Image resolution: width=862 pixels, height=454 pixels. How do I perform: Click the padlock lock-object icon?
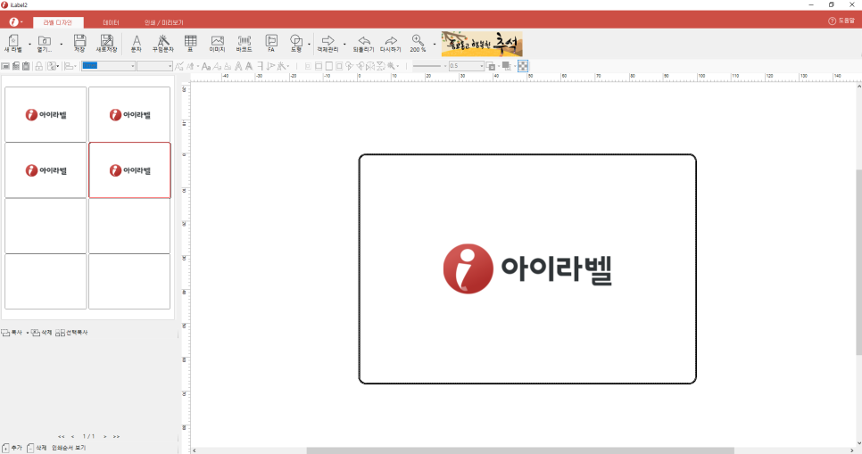39,66
